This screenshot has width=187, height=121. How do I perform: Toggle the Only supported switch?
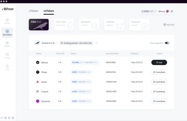coord(167,43)
